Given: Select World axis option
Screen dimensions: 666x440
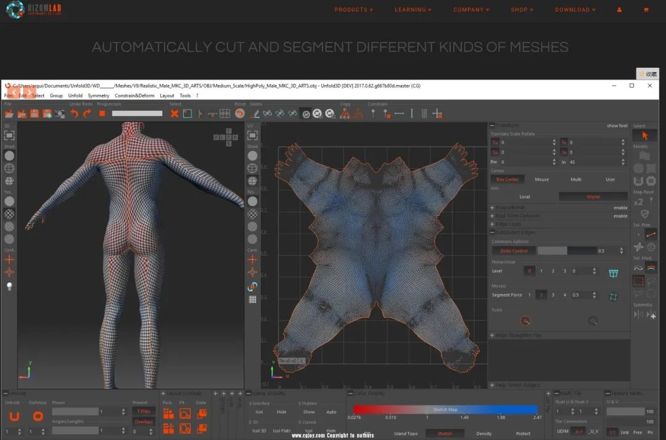Looking at the screenshot, I should 593,197.
